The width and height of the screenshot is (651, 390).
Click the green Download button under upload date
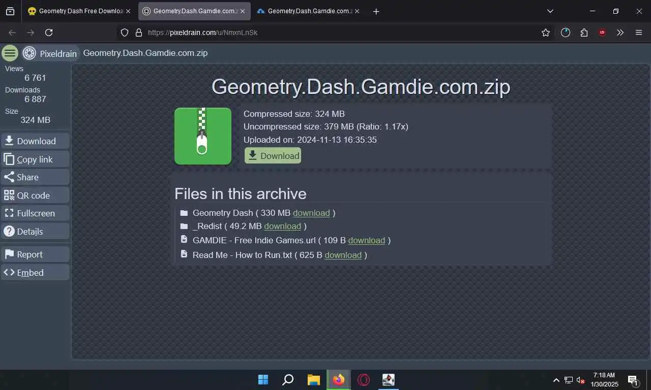tap(273, 156)
